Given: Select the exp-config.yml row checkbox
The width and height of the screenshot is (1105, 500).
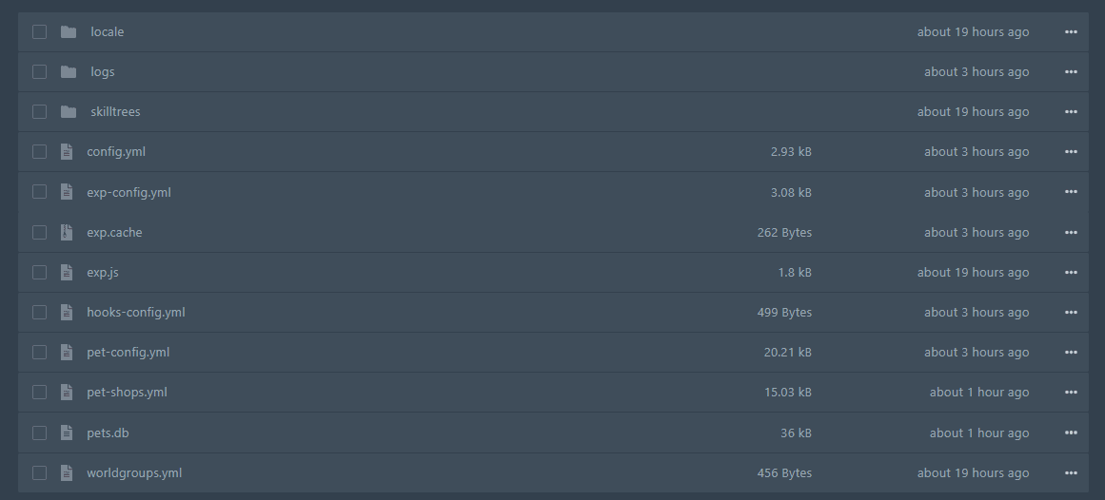Looking at the screenshot, I should pyautogui.click(x=39, y=192).
